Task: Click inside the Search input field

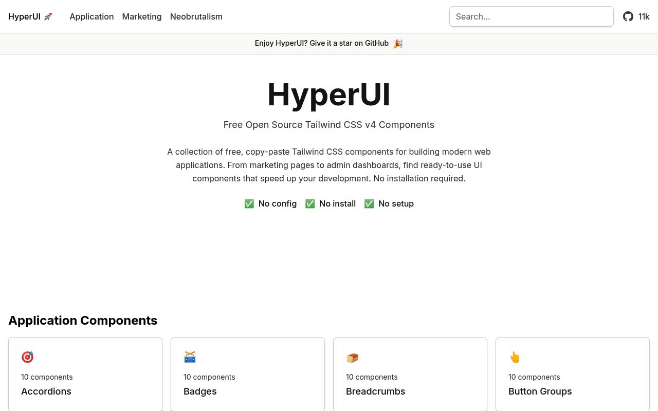Action: pos(531,16)
